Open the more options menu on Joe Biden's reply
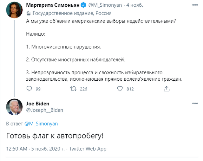This screenshot has width=203, height=161. (195, 104)
